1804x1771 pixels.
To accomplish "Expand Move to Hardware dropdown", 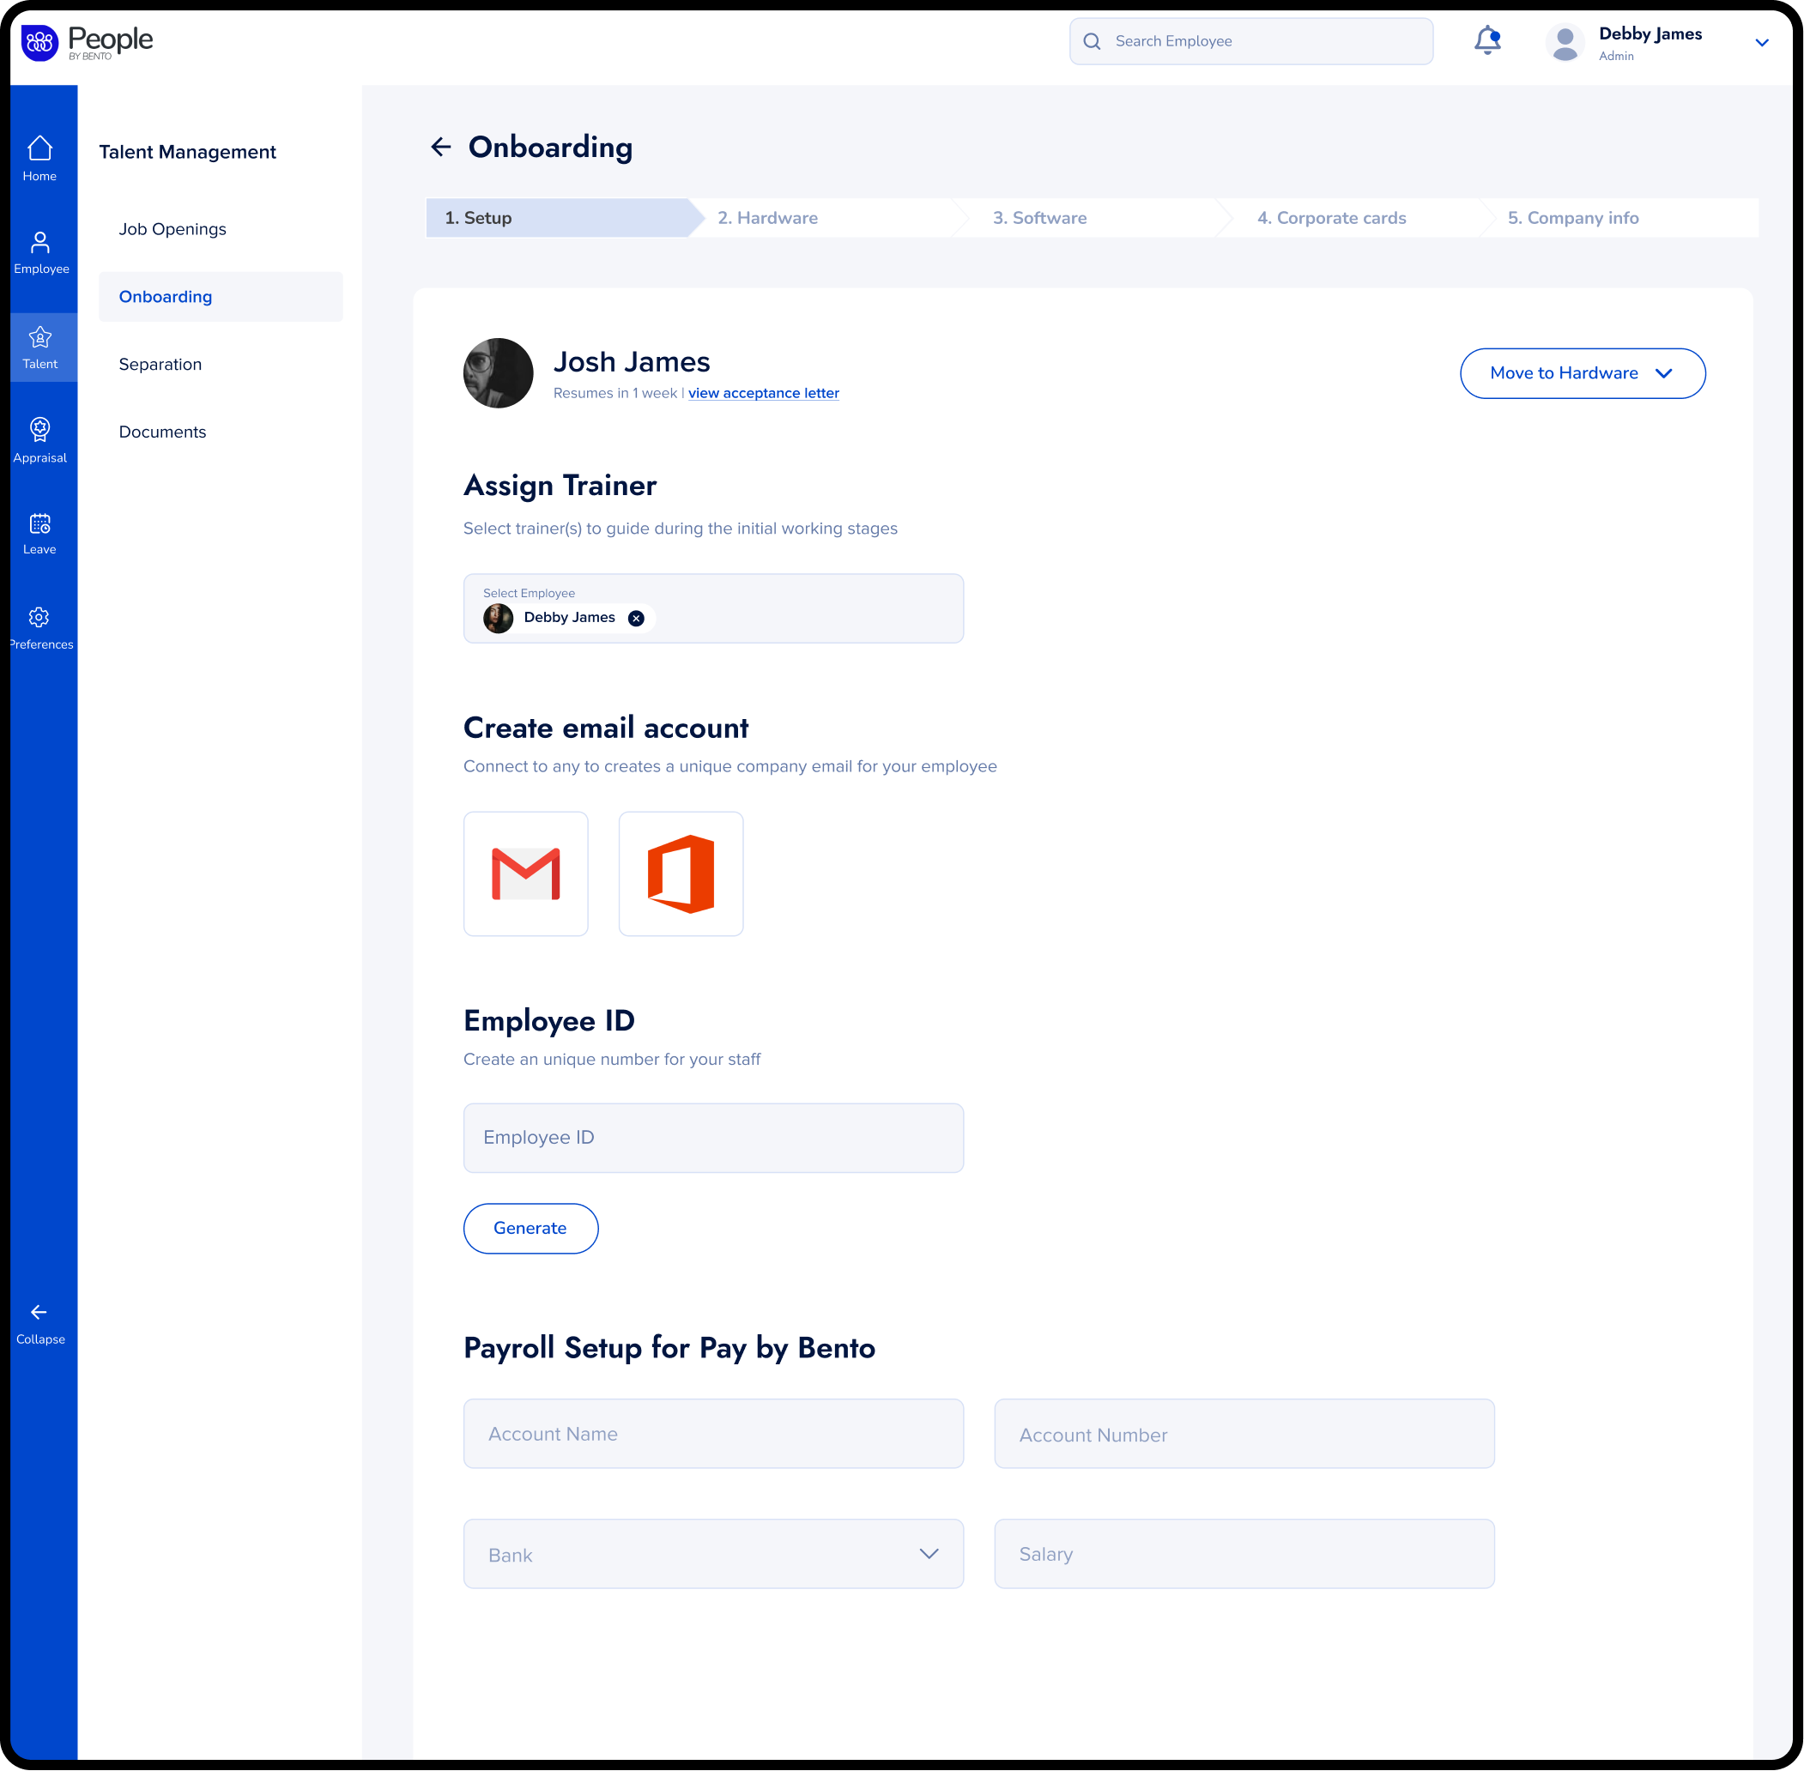I will (x=1663, y=373).
